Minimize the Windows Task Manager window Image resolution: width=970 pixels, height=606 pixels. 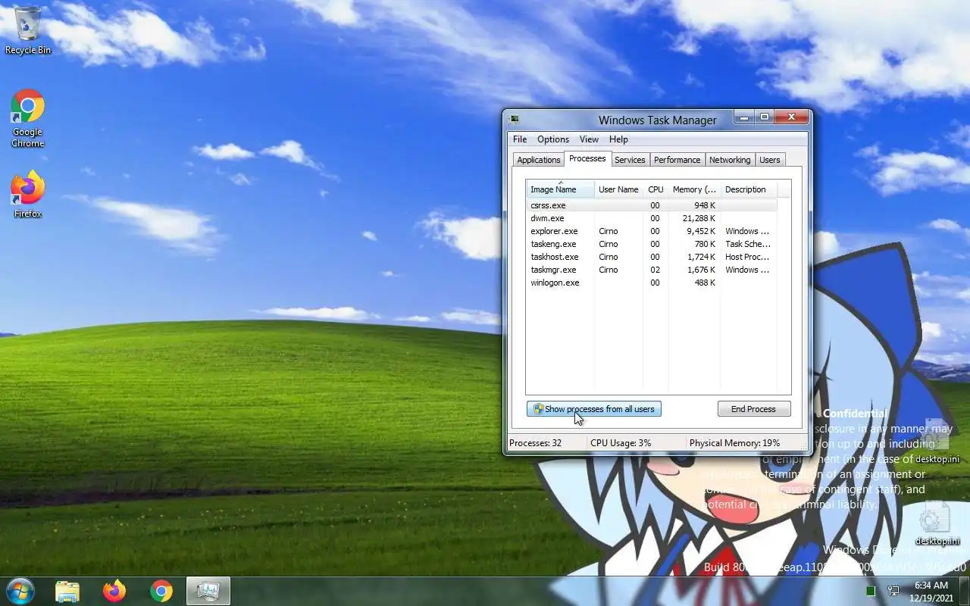pos(744,117)
